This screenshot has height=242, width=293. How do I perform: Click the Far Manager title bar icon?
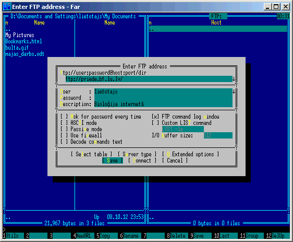[x=7, y=7]
